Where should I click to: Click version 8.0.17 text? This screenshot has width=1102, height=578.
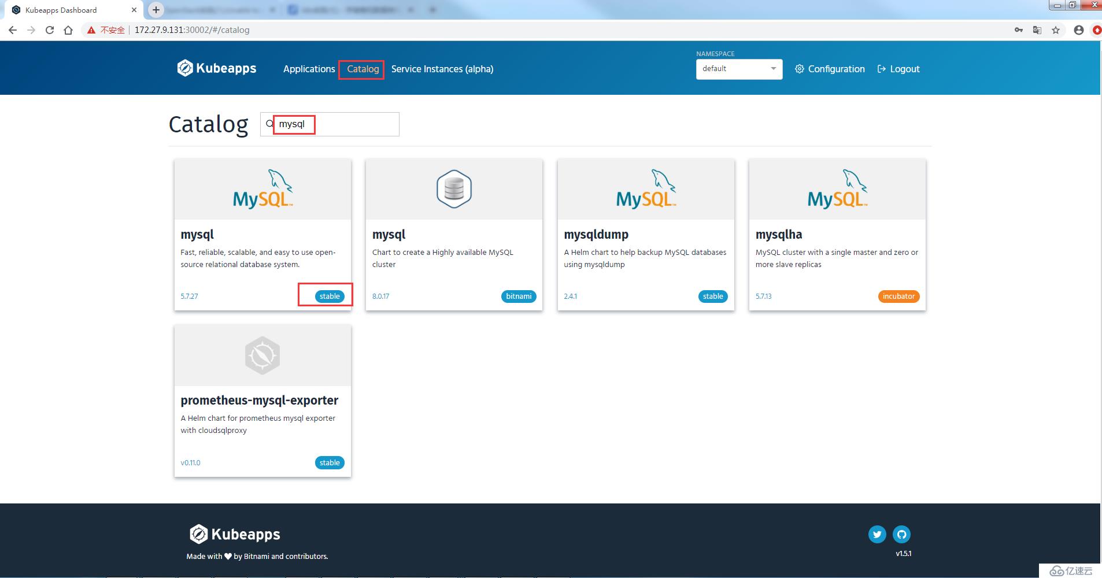[x=380, y=297]
